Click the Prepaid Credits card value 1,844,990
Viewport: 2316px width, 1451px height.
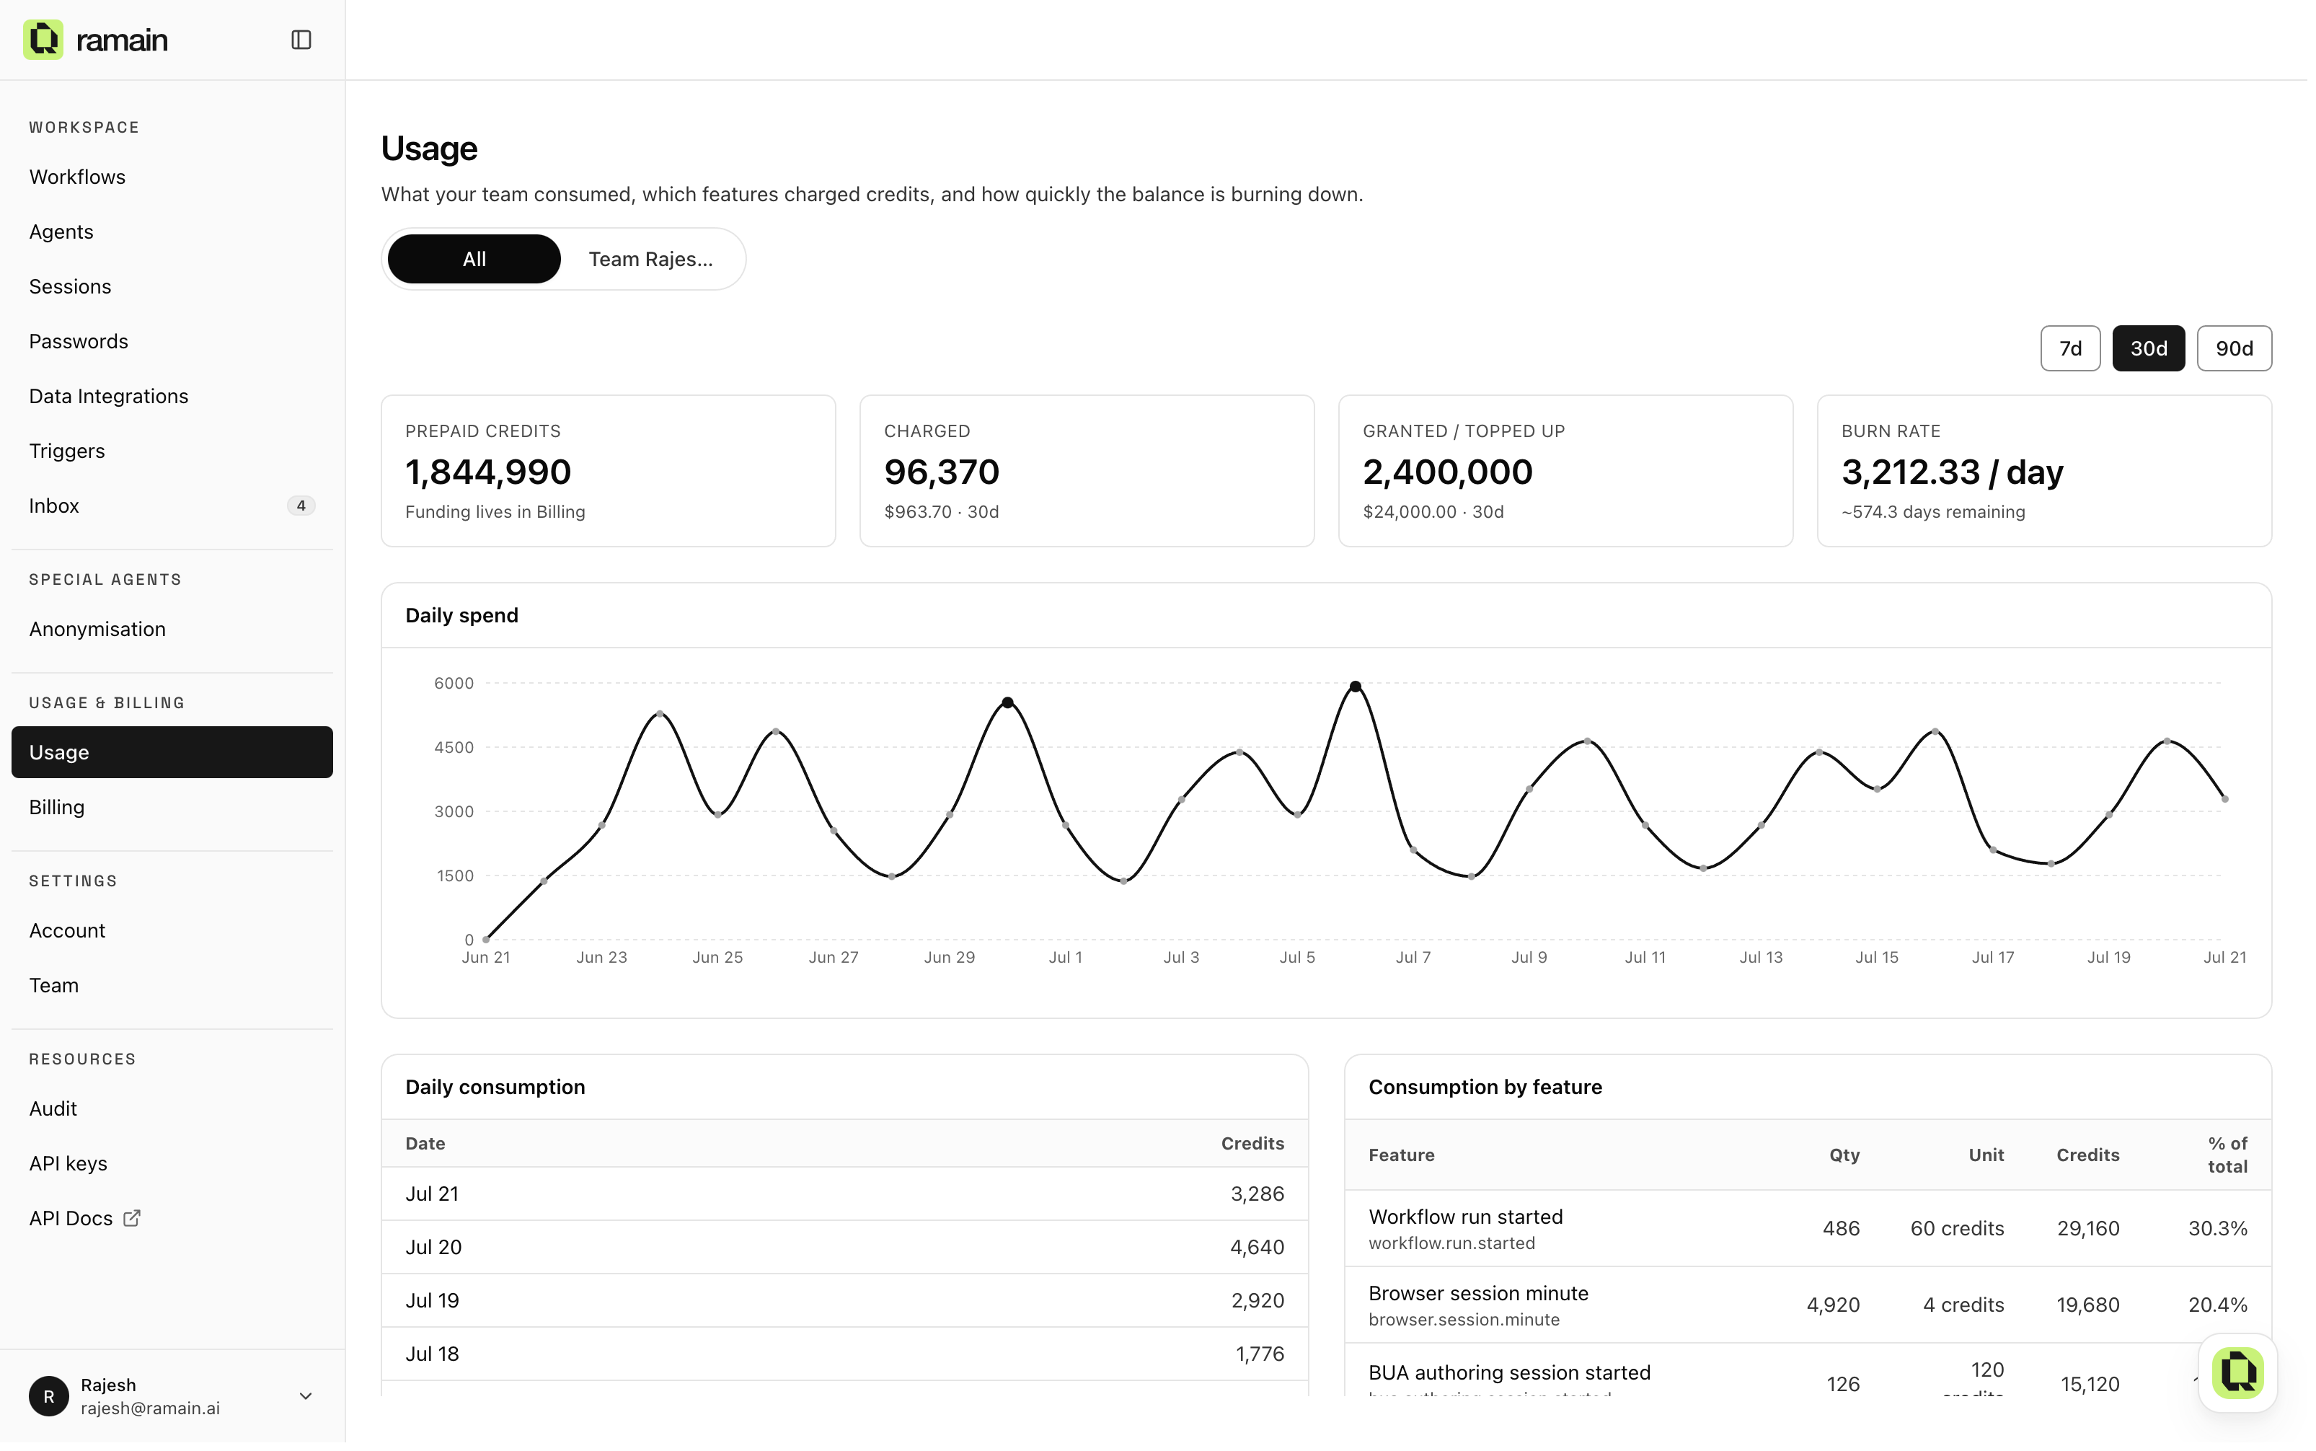tap(488, 472)
